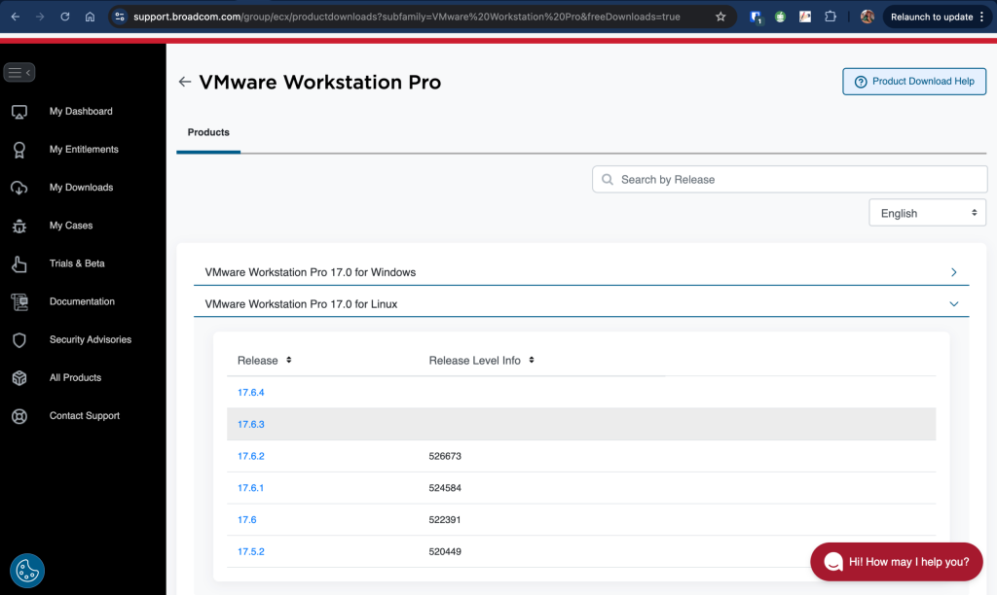Open the 17.6.4 release link
This screenshot has width=997, height=595.
coord(251,392)
